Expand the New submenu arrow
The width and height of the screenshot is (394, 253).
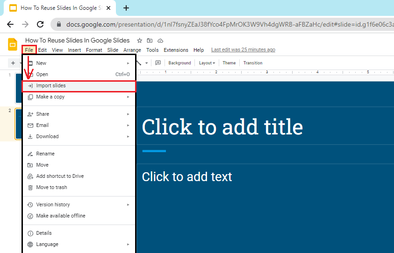pyautogui.click(x=128, y=63)
